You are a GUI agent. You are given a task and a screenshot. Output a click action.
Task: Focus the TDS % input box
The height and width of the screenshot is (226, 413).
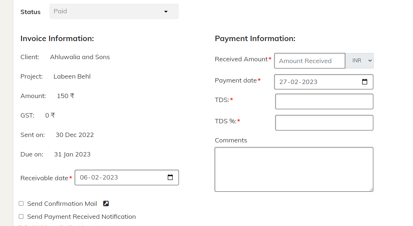pos(324,123)
